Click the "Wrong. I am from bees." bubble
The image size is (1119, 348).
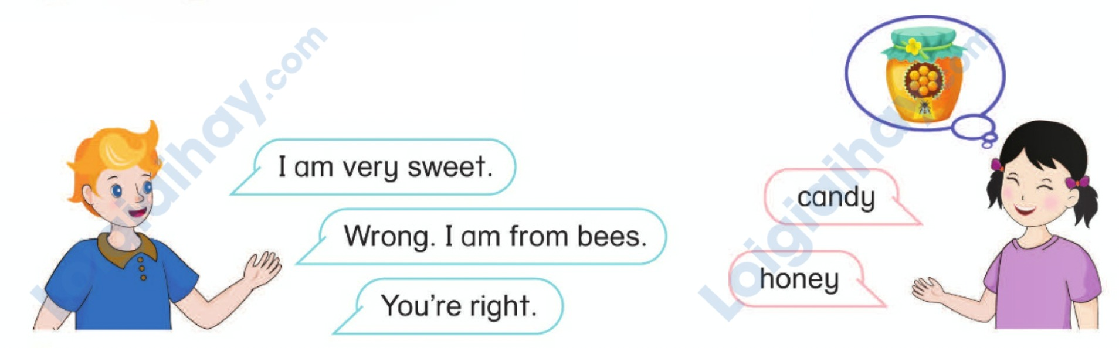[494, 237]
